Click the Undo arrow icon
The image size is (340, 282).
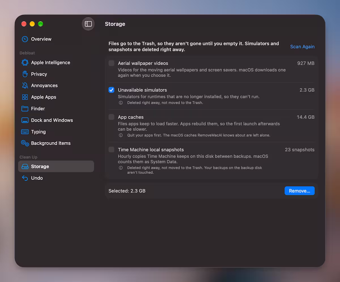coord(25,178)
